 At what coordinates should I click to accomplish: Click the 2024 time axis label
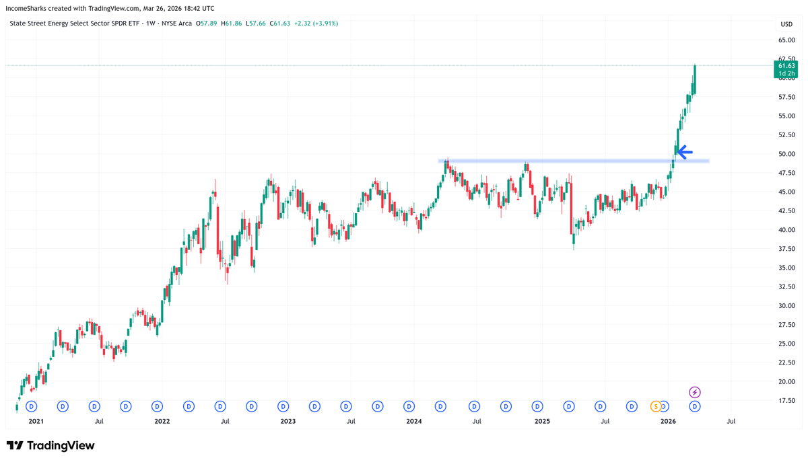(414, 422)
